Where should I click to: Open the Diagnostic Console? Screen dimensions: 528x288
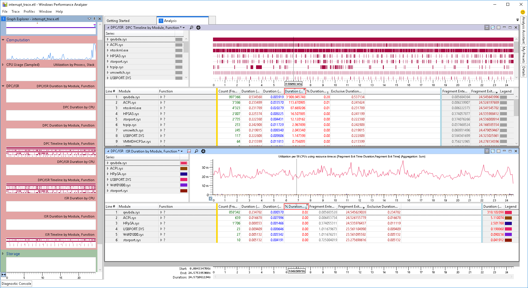click(16, 284)
